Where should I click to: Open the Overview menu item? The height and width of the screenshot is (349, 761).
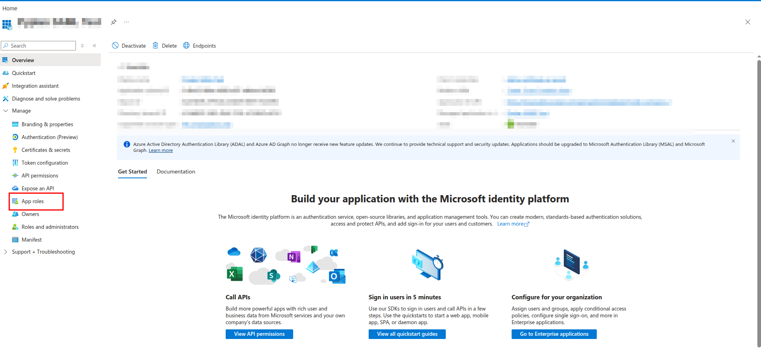pos(51,60)
